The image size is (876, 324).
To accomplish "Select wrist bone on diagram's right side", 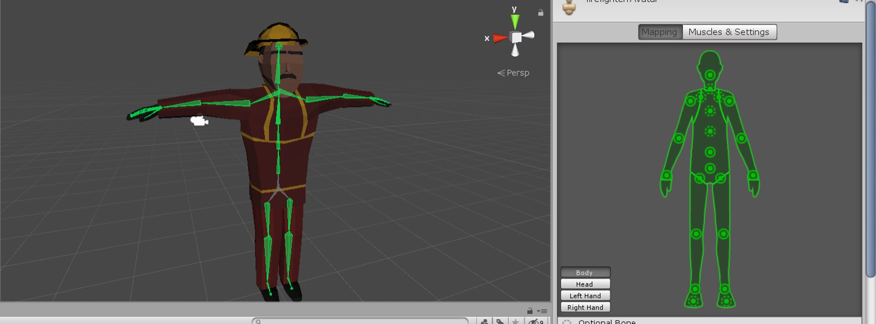I will (753, 175).
